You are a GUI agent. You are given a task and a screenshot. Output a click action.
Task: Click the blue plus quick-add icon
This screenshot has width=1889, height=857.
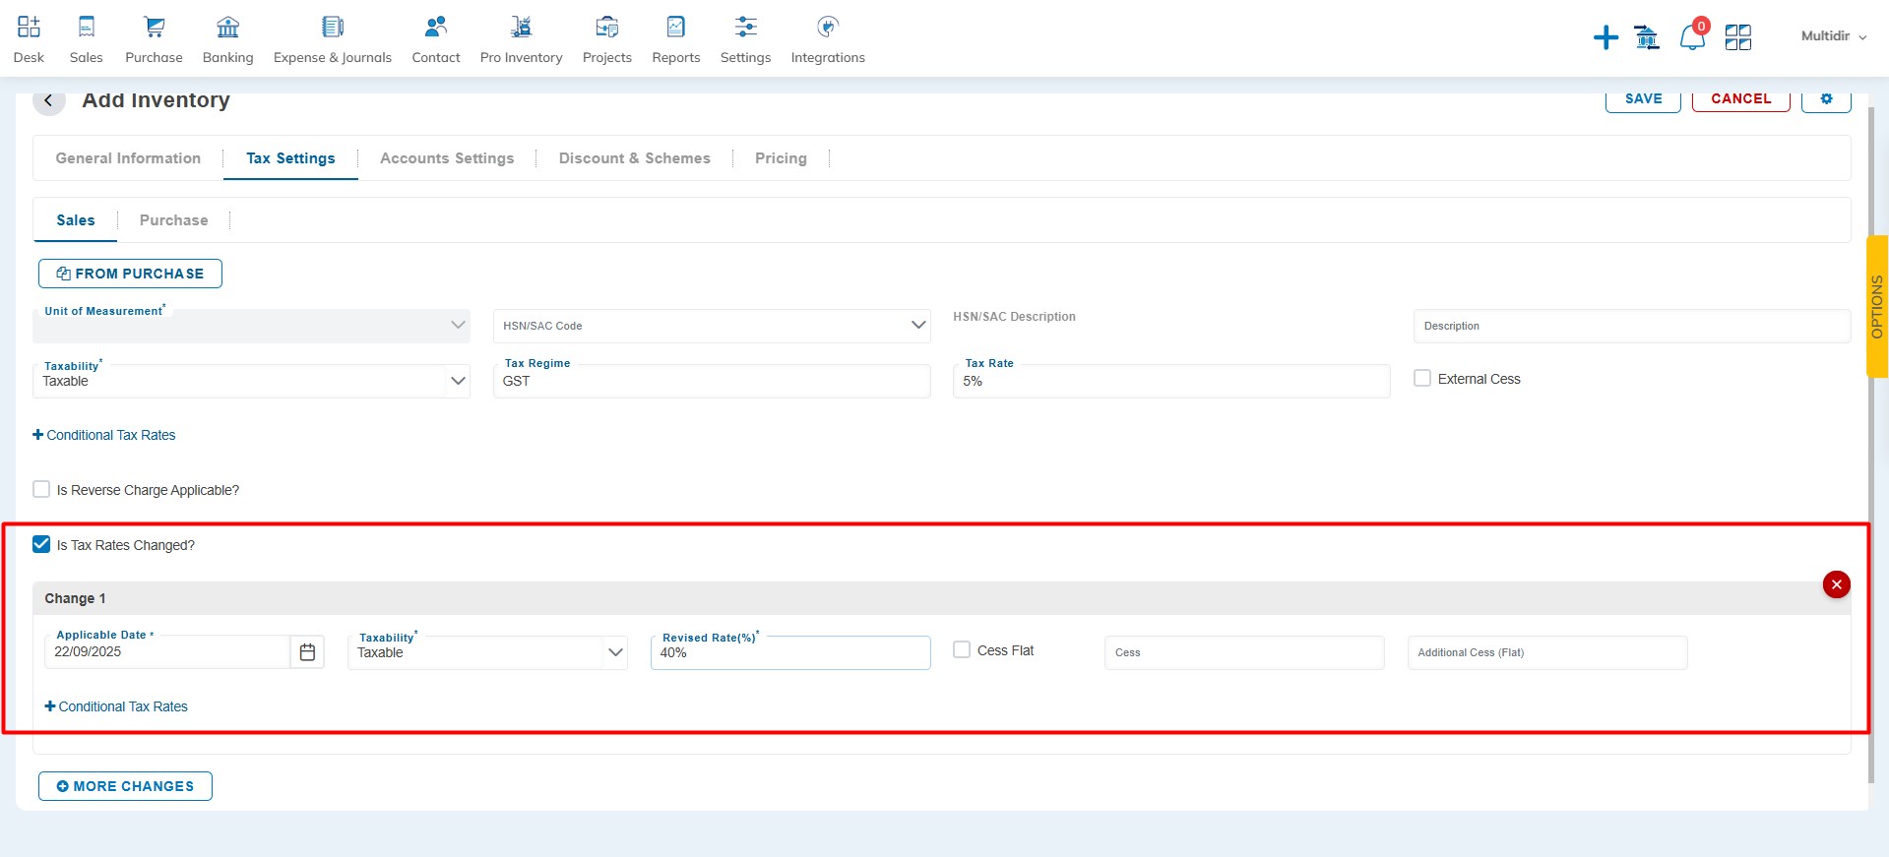coord(1606,38)
